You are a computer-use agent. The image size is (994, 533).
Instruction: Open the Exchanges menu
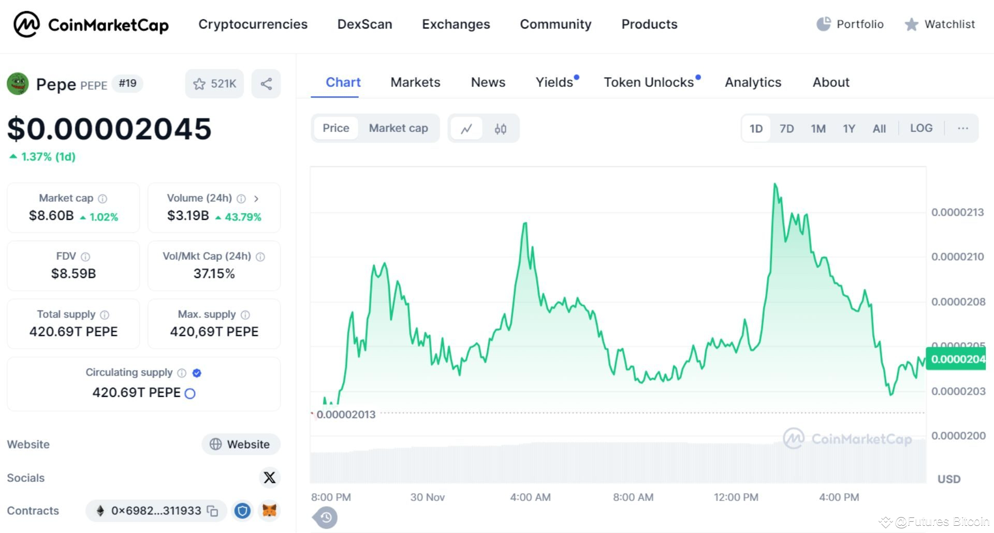tap(456, 24)
